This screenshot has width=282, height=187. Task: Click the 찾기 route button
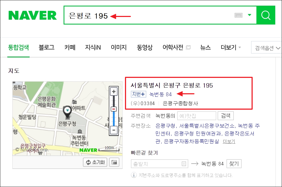coord(234,164)
